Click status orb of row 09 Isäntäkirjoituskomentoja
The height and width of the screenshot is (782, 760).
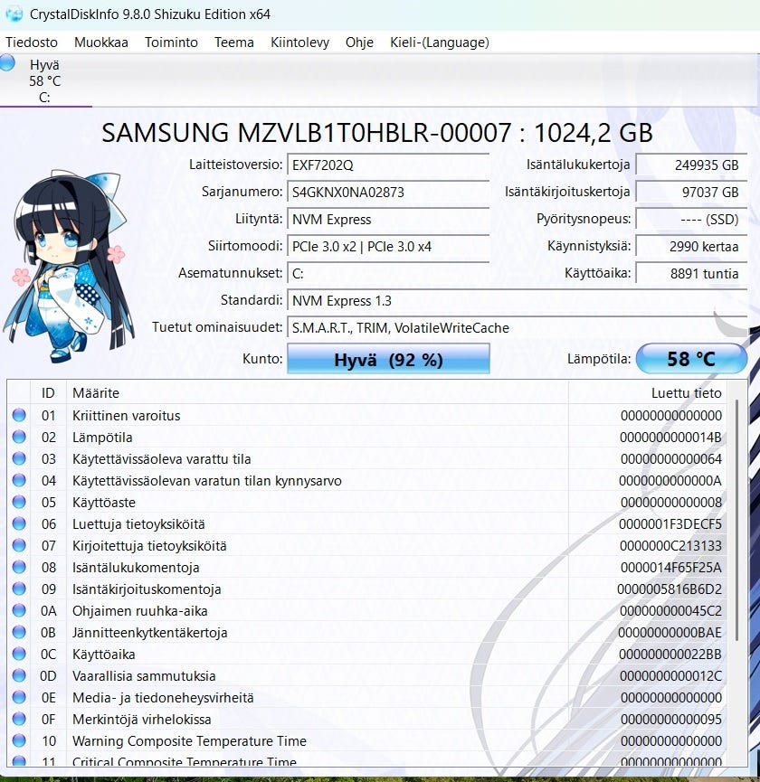(x=19, y=589)
